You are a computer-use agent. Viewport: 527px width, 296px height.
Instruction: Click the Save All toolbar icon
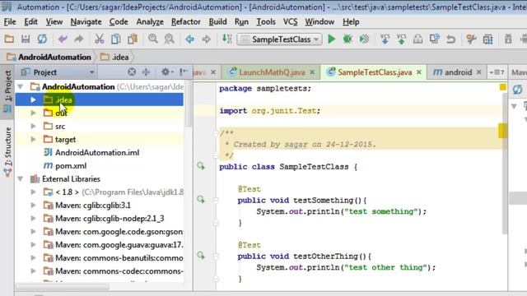[x=26, y=39]
